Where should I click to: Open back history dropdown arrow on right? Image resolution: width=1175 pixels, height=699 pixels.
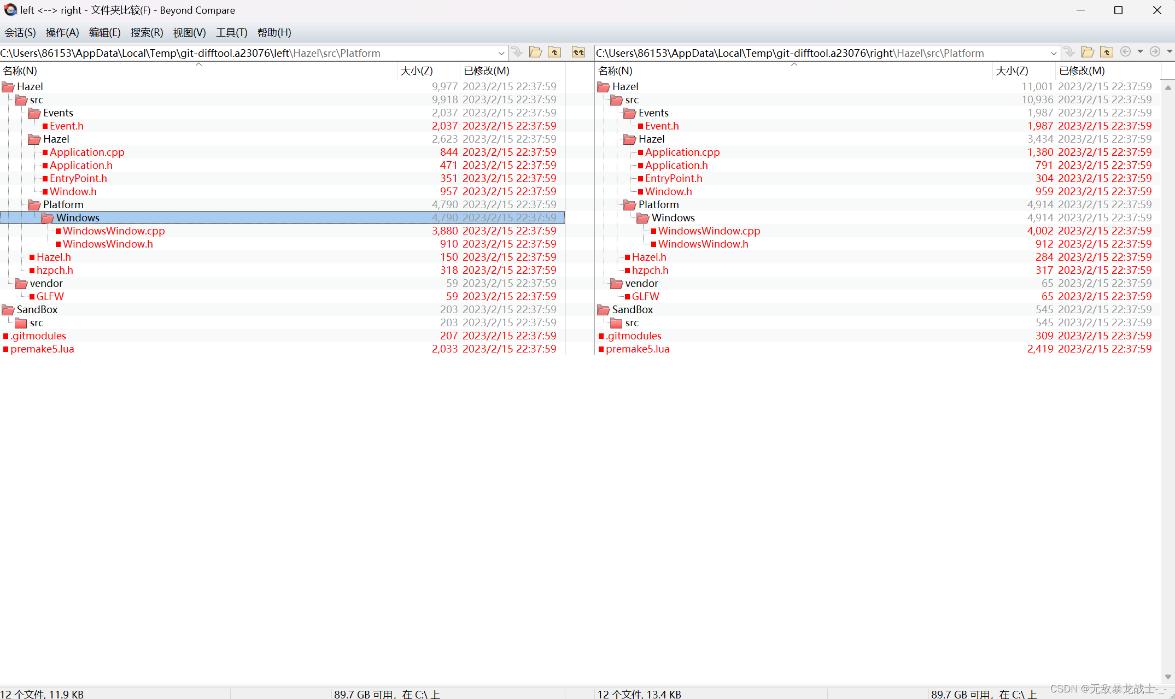tap(1140, 52)
